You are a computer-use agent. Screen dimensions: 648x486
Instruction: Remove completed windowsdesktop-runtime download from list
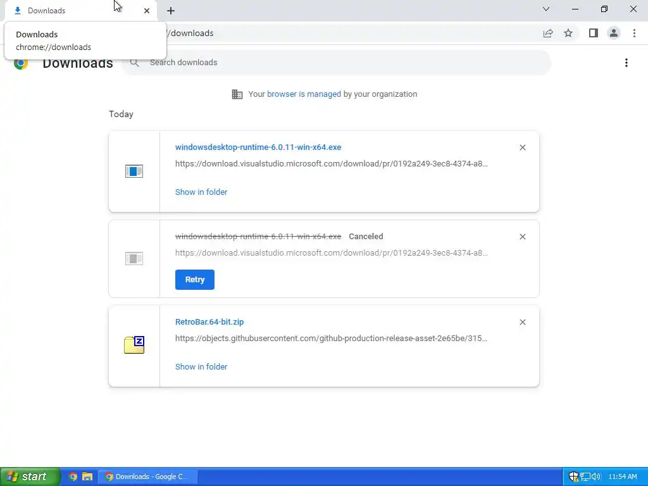(x=522, y=147)
